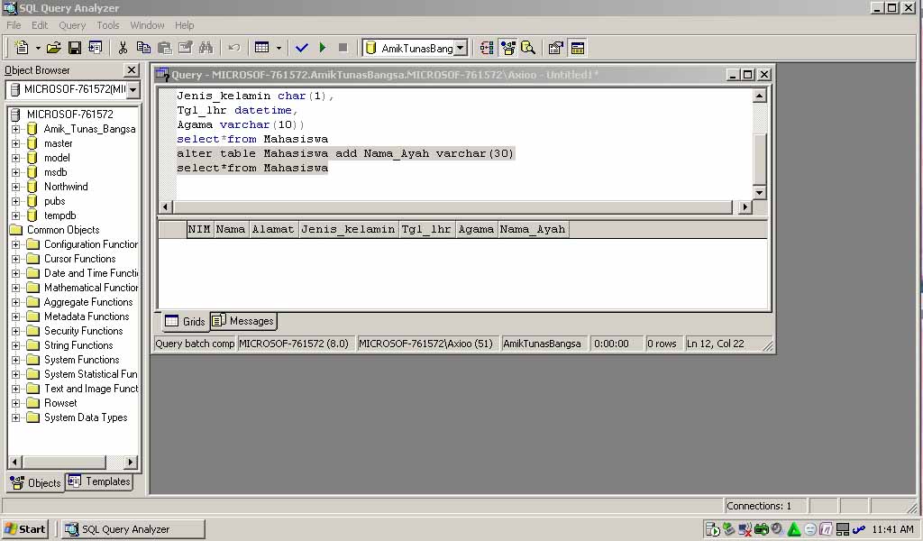Click the Nama_Ayah column header
This screenshot has height=541, width=923.
pyautogui.click(x=533, y=230)
